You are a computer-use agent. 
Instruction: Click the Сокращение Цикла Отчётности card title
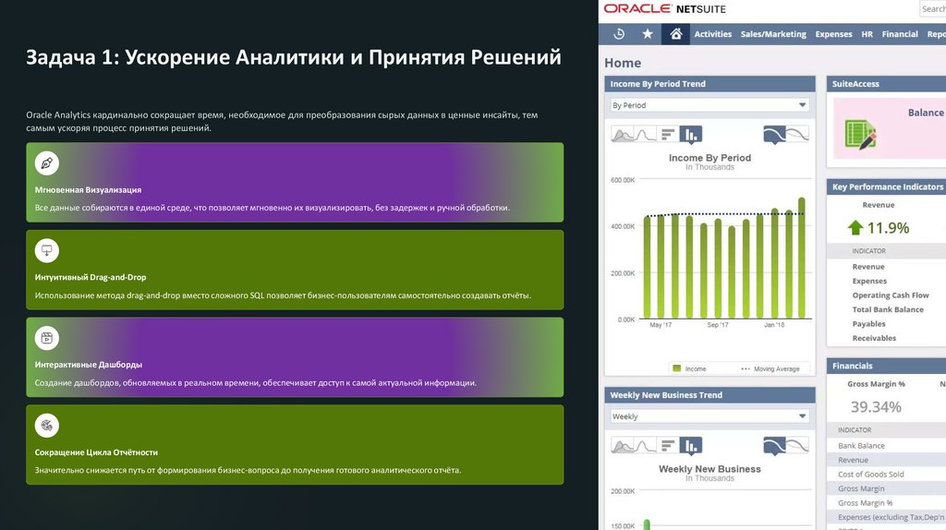pyautogui.click(x=96, y=452)
